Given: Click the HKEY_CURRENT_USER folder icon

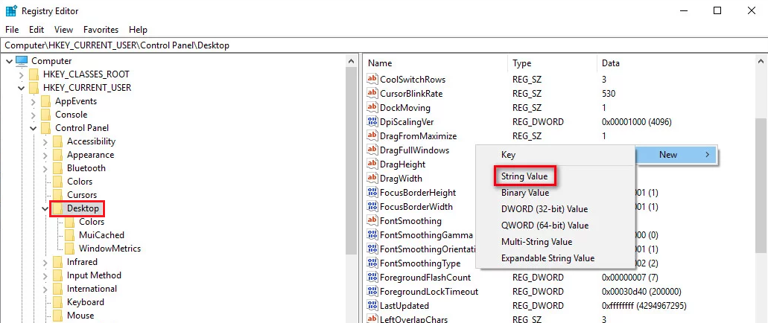Looking at the screenshot, I should 34,88.
